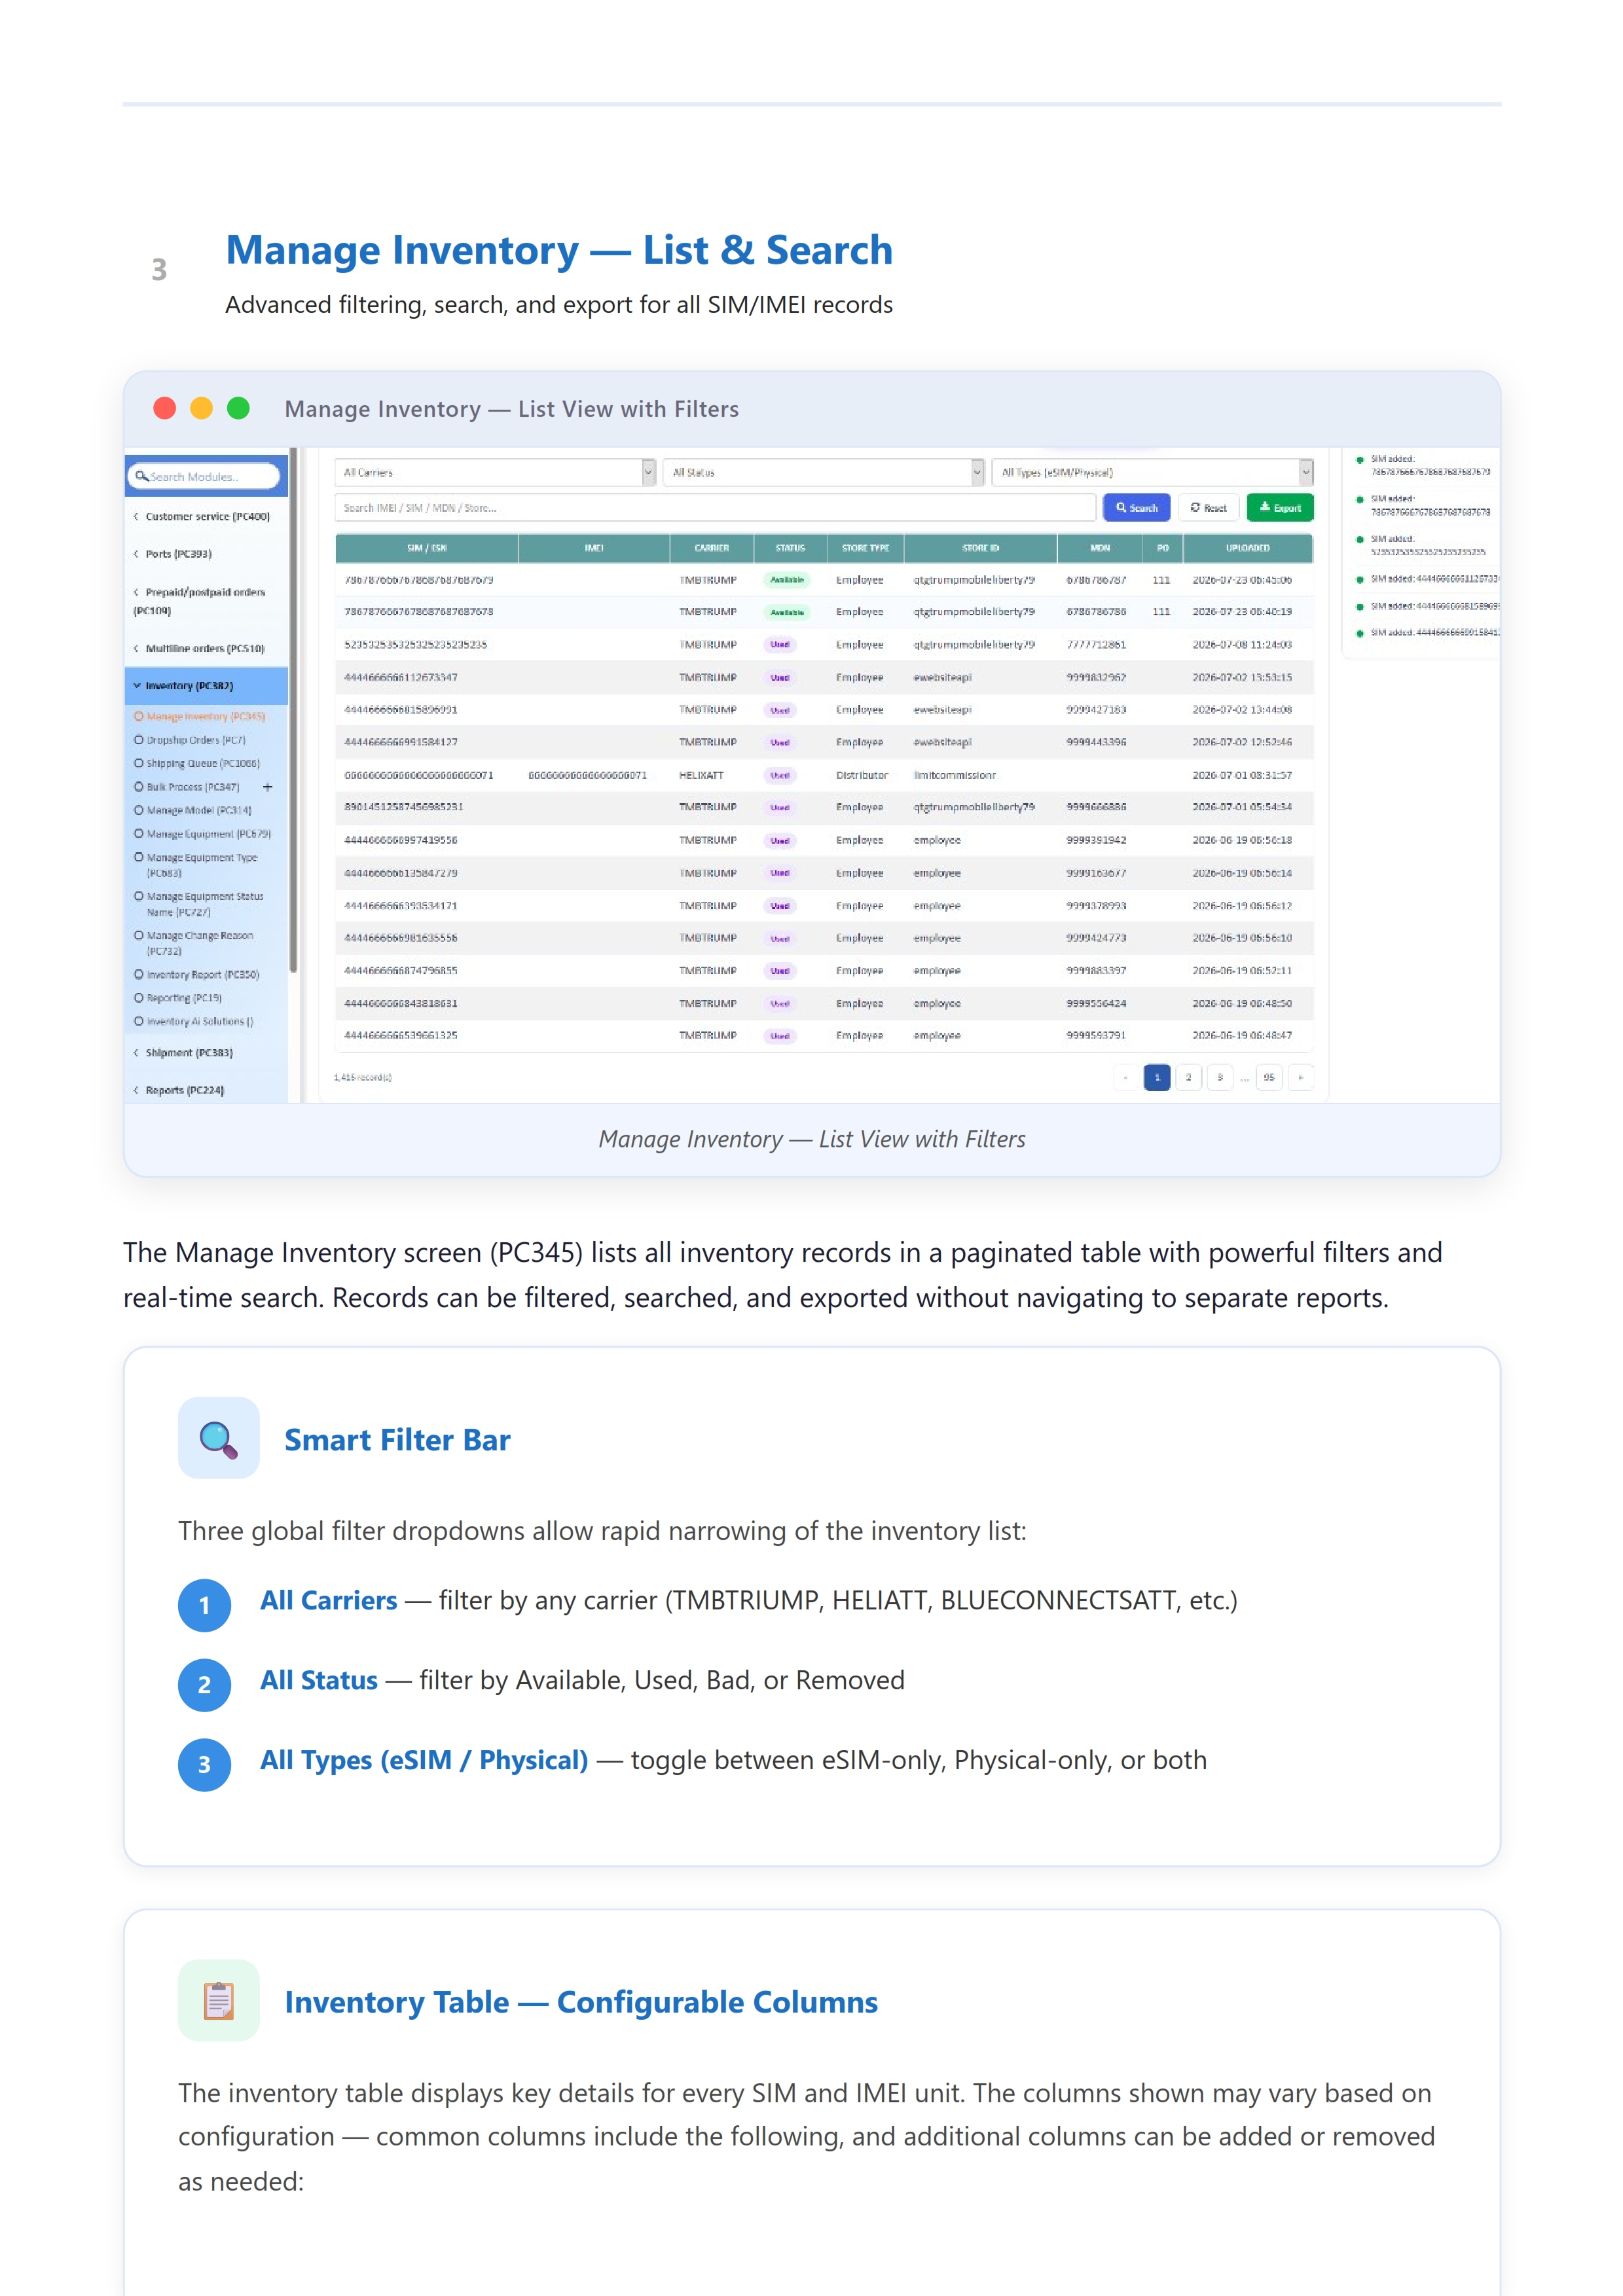Click the blue Search button
The image size is (1623, 2296).
(1136, 508)
